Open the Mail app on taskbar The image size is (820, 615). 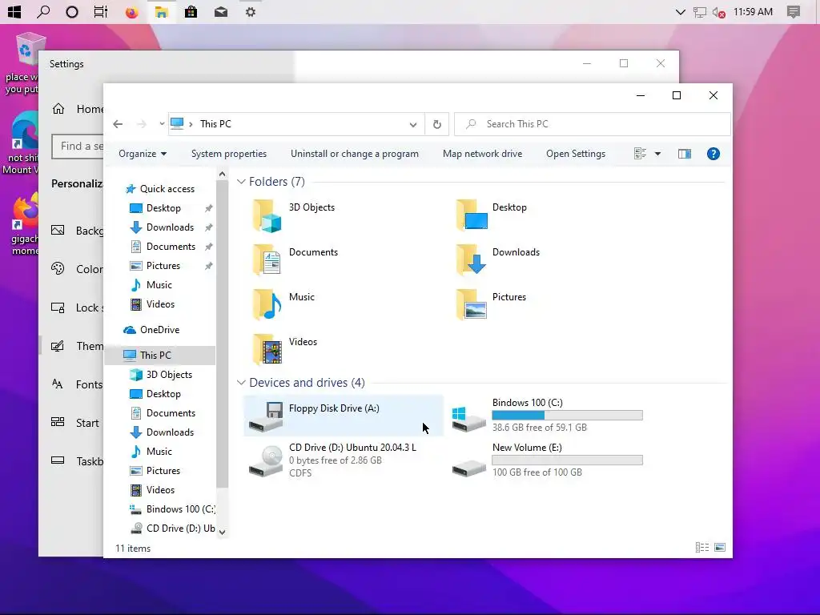tap(221, 12)
